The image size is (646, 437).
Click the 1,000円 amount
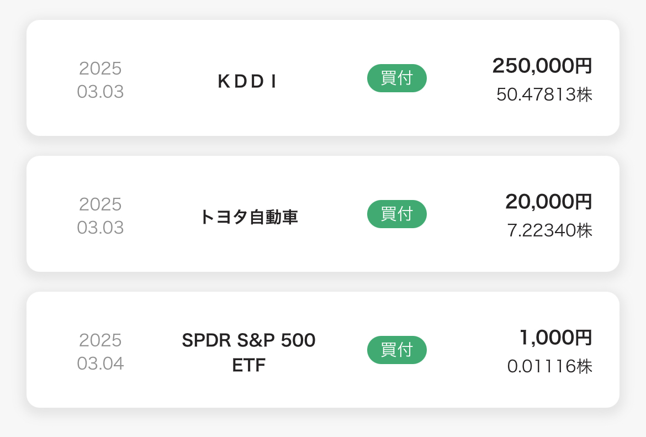click(556, 338)
